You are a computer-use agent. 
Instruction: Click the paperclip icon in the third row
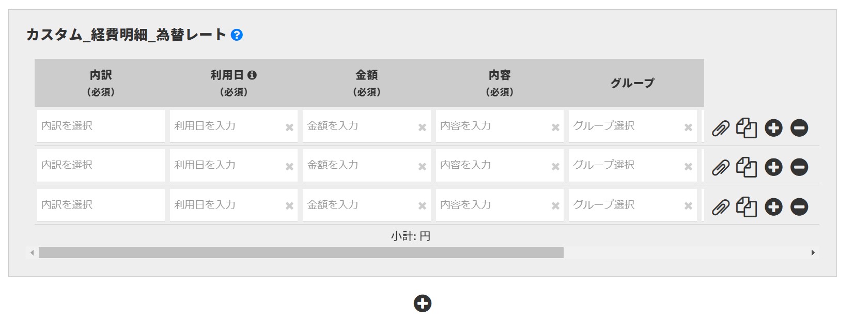[x=720, y=207]
